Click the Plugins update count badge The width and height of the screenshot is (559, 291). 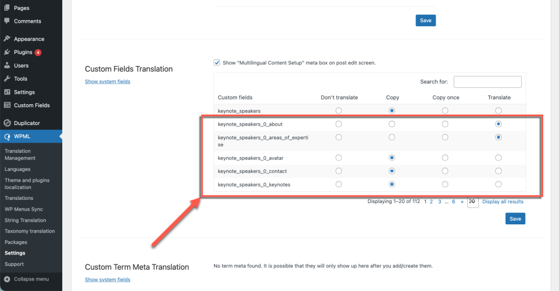[x=38, y=52]
